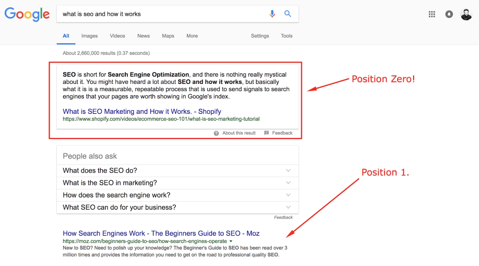
Task: Select the All tab
Action: click(x=66, y=36)
